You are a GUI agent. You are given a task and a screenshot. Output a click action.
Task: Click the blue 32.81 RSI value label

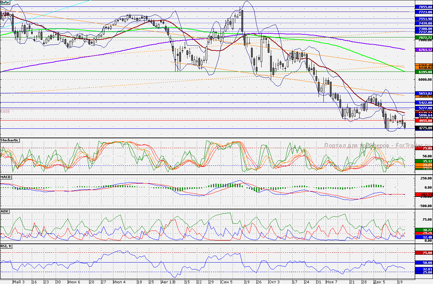pos(423,269)
